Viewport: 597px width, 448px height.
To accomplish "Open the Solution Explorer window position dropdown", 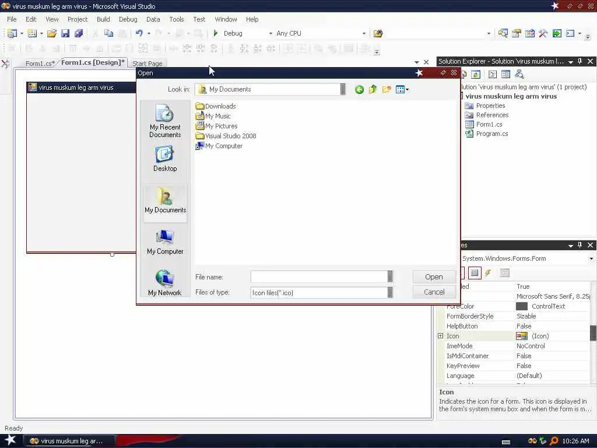I will coord(571,62).
